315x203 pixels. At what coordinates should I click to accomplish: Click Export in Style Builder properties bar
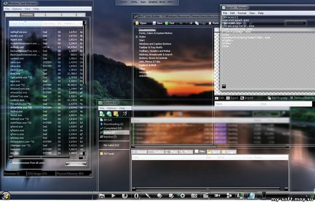click(232, 98)
